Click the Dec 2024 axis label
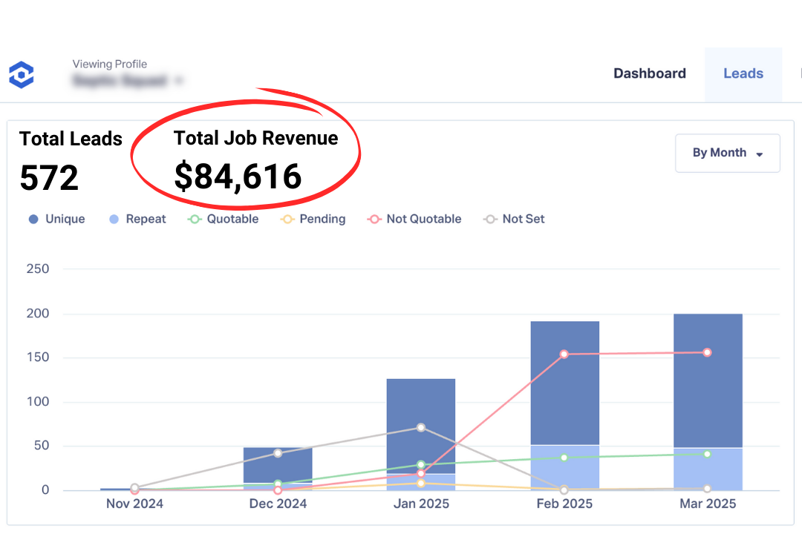 click(x=278, y=504)
